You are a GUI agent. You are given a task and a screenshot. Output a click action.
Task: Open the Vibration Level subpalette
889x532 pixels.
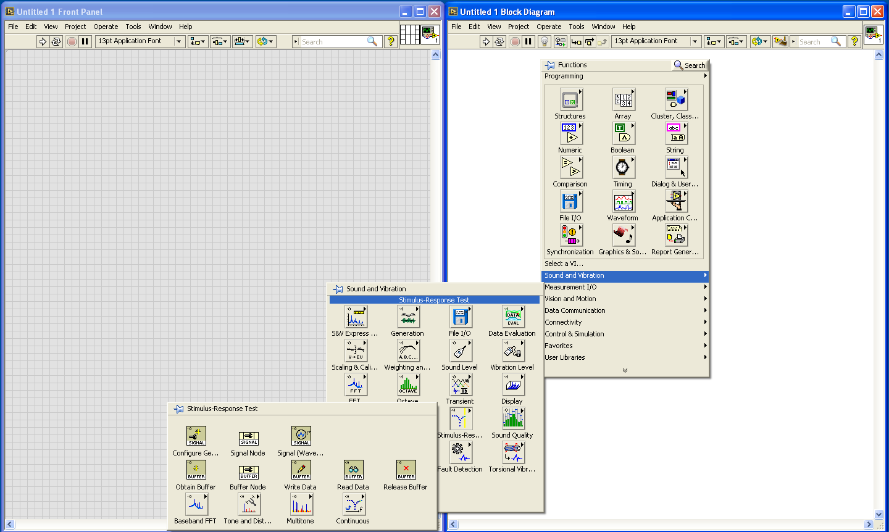512,351
